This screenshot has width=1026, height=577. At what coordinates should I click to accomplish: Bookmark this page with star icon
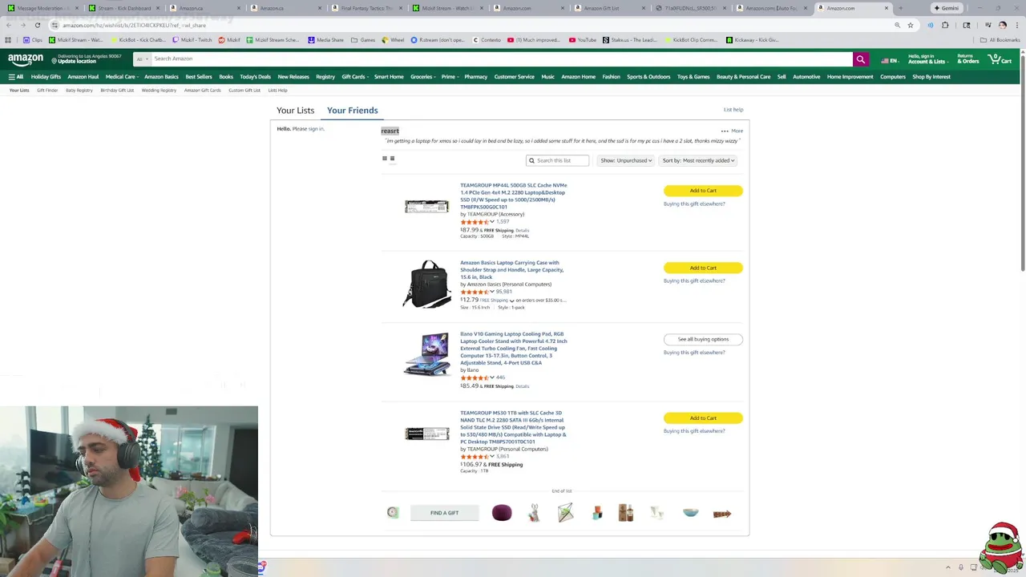pos(910,25)
